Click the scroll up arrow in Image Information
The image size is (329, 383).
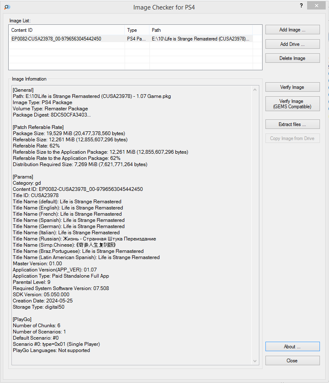pos(255,90)
